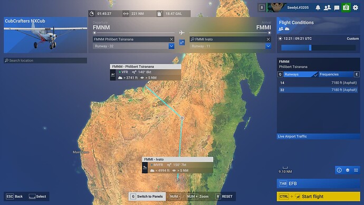
Task: Clear the FMNM Philibert Tsiranana departure field
Action: coord(171,39)
